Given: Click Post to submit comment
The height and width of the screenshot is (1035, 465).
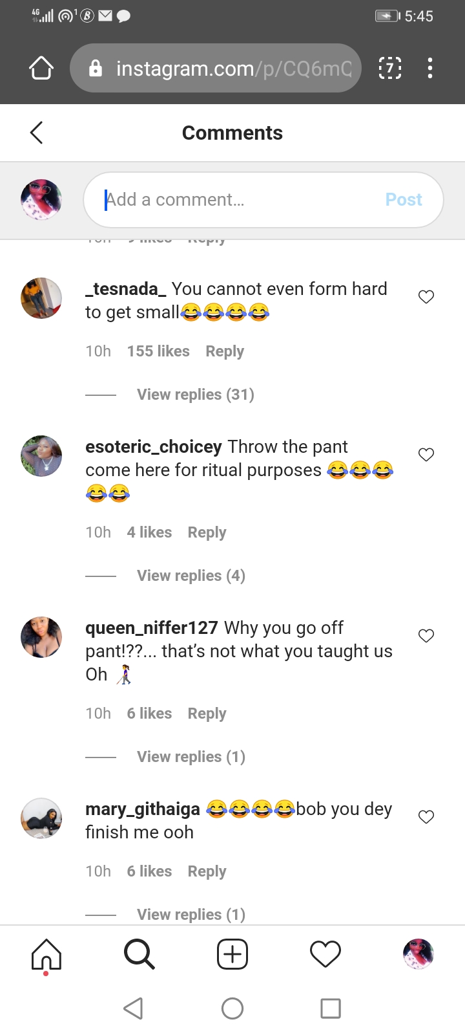Looking at the screenshot, I should (404, 200).
